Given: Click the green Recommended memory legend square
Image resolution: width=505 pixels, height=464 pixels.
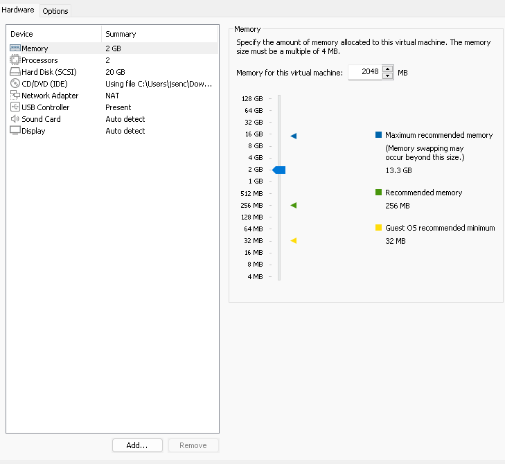Looking at the screenshot, I should (378, 193).
